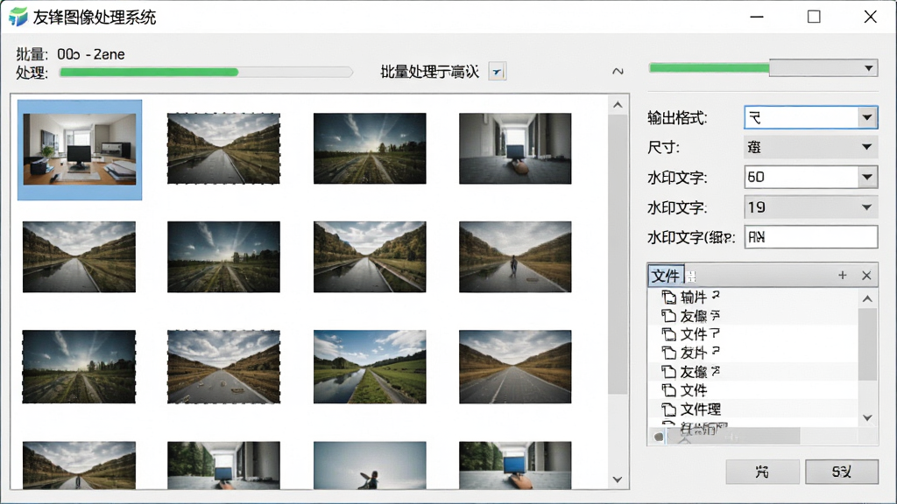897x504 pixels.
Task: Click the round icon under the file list
Action: (x=659, y=437)
